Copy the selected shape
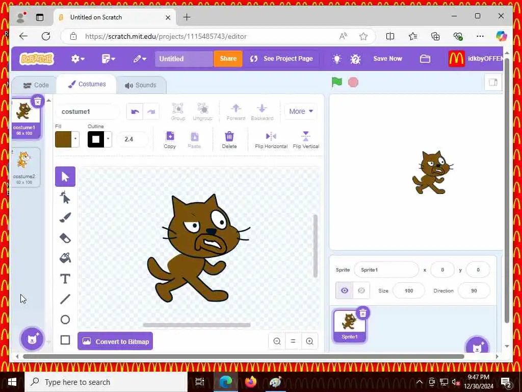Viewport: 522px width, 392px height. [170, 140]
